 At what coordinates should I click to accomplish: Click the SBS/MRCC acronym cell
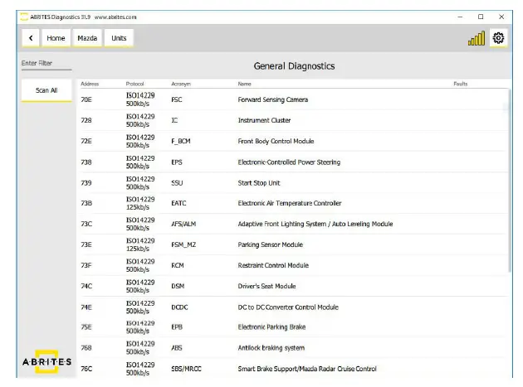[x=186, y=369]
